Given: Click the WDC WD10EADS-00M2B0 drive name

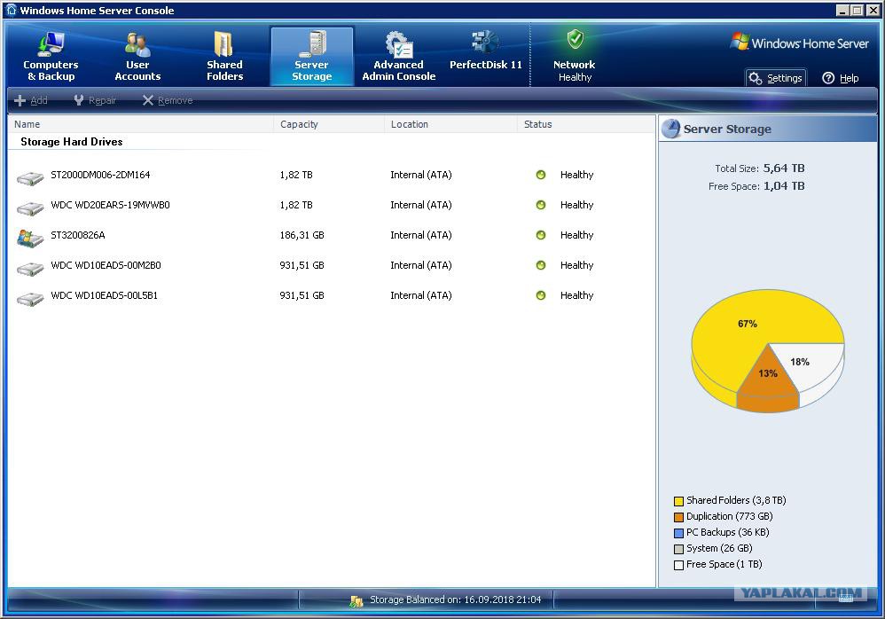Looking at the screenshot, I should pyautogui.click(x=106, y=265).
